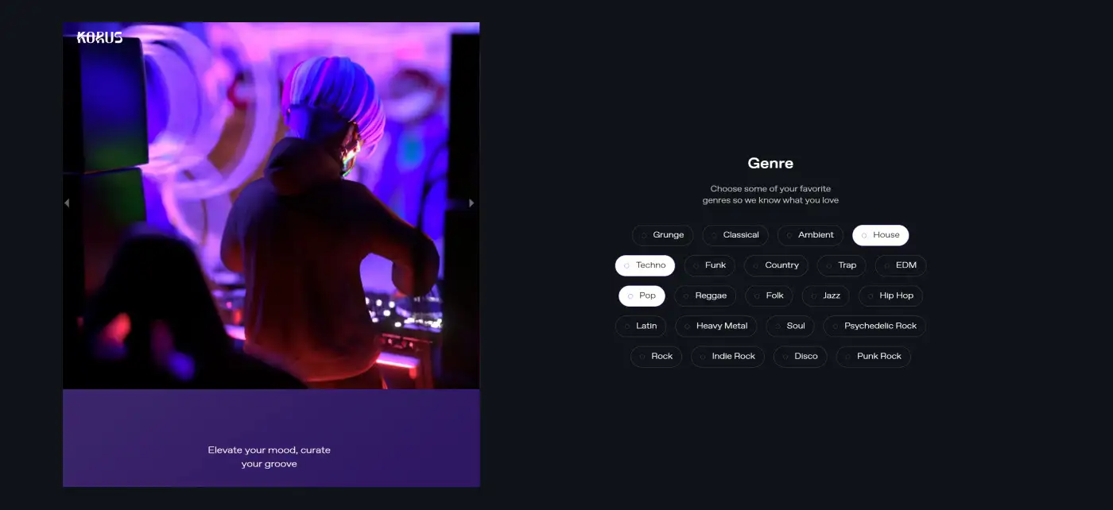This screenshot has height=510, width=1113.
Task: Deselect the House genre chip
Action: coord(880,235)
